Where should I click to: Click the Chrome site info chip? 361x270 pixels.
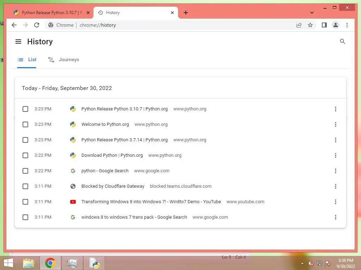(61, 25)
